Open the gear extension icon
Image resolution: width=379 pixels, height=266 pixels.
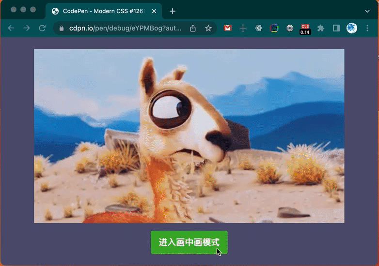click(289, 28)
